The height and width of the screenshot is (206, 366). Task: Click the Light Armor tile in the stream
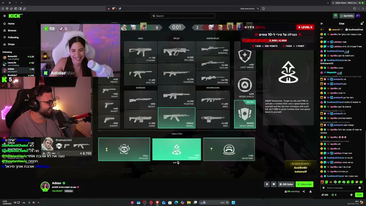click(245, 56)
